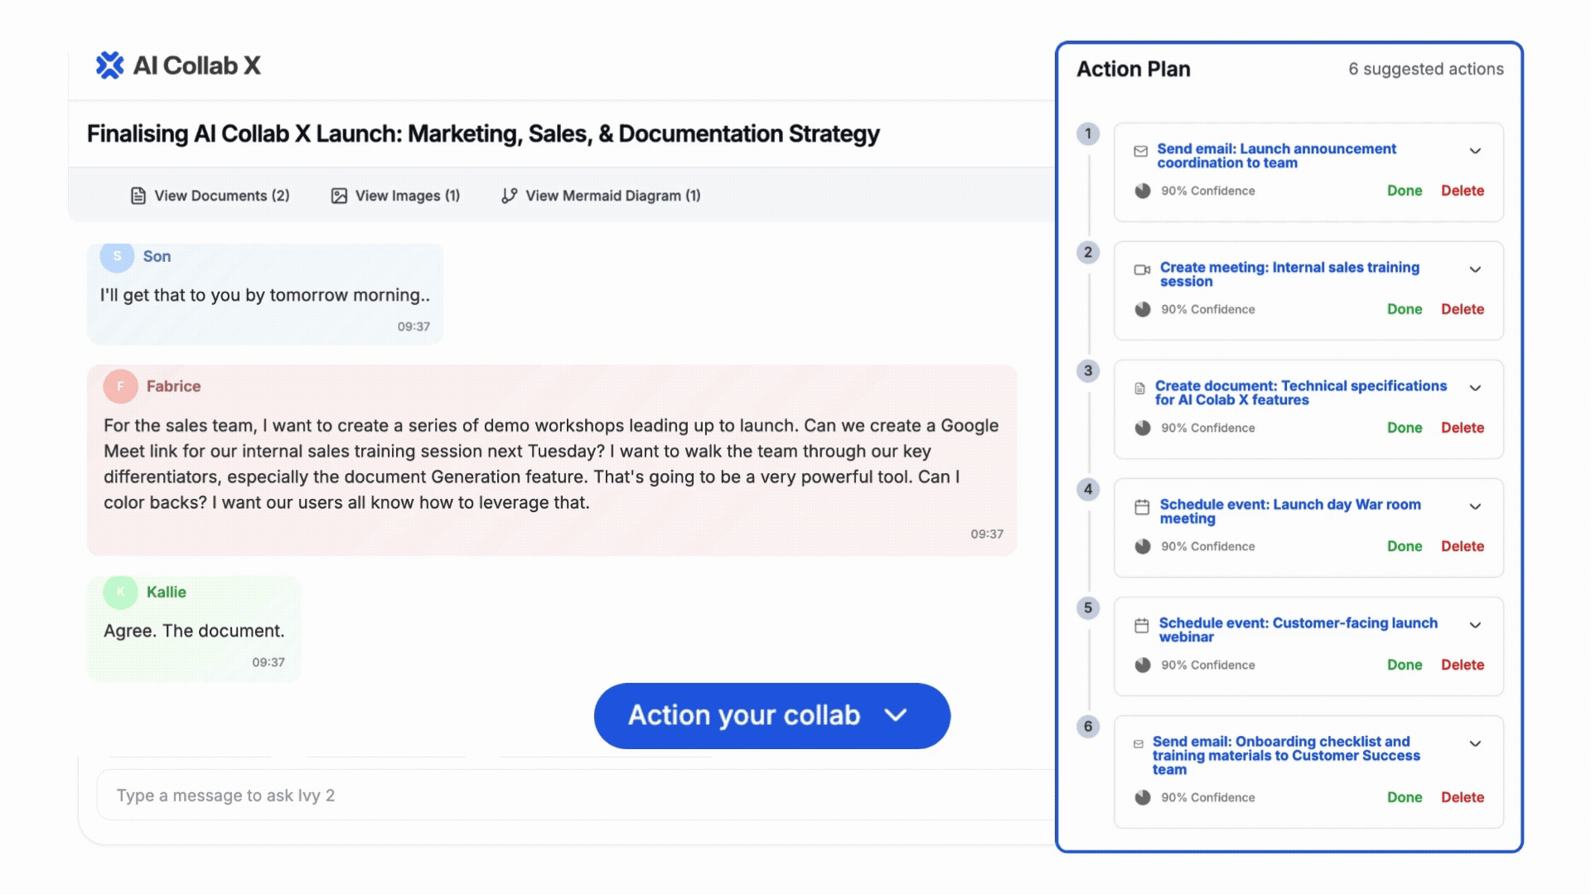This screenshot has width=1591, height=895.
Task: Open View Mermaid Diagram (1) tab
Action: tap(602, 196)
